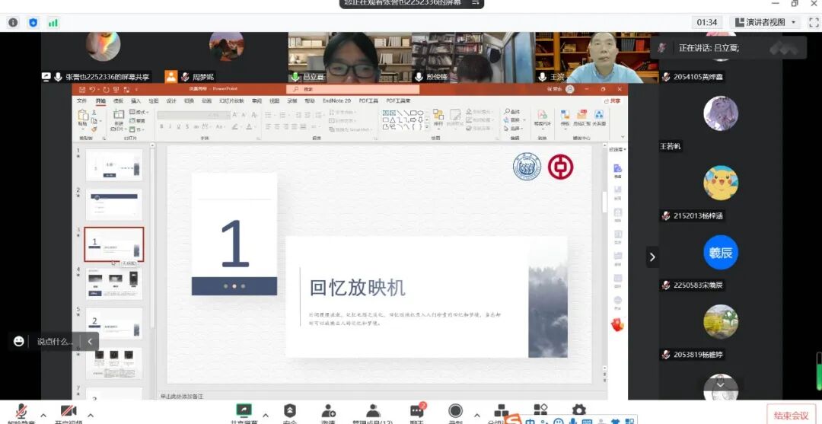Create a new slide
Image resolution: width=822 pixels, height=424 pixels.
[117, 120]
